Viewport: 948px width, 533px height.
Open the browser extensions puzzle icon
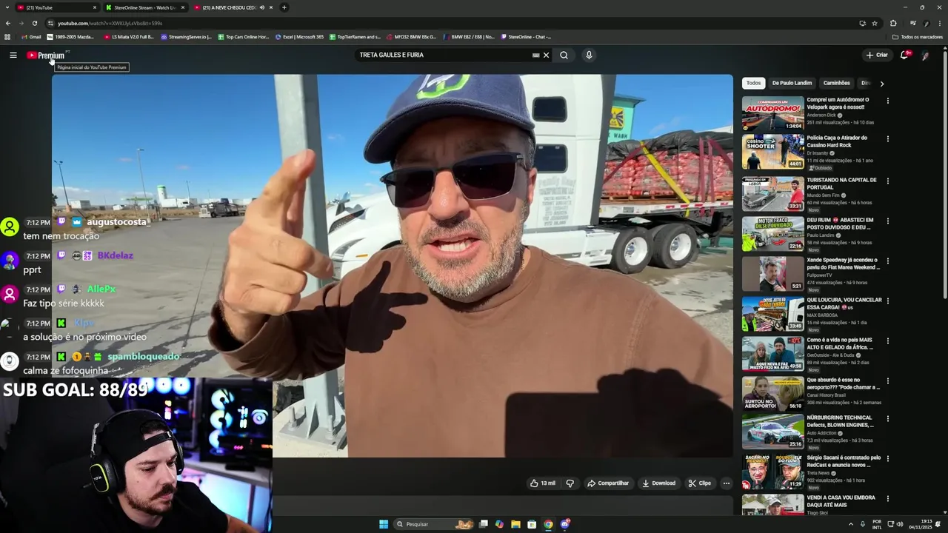pyautogui.click(x=893, y=23)
